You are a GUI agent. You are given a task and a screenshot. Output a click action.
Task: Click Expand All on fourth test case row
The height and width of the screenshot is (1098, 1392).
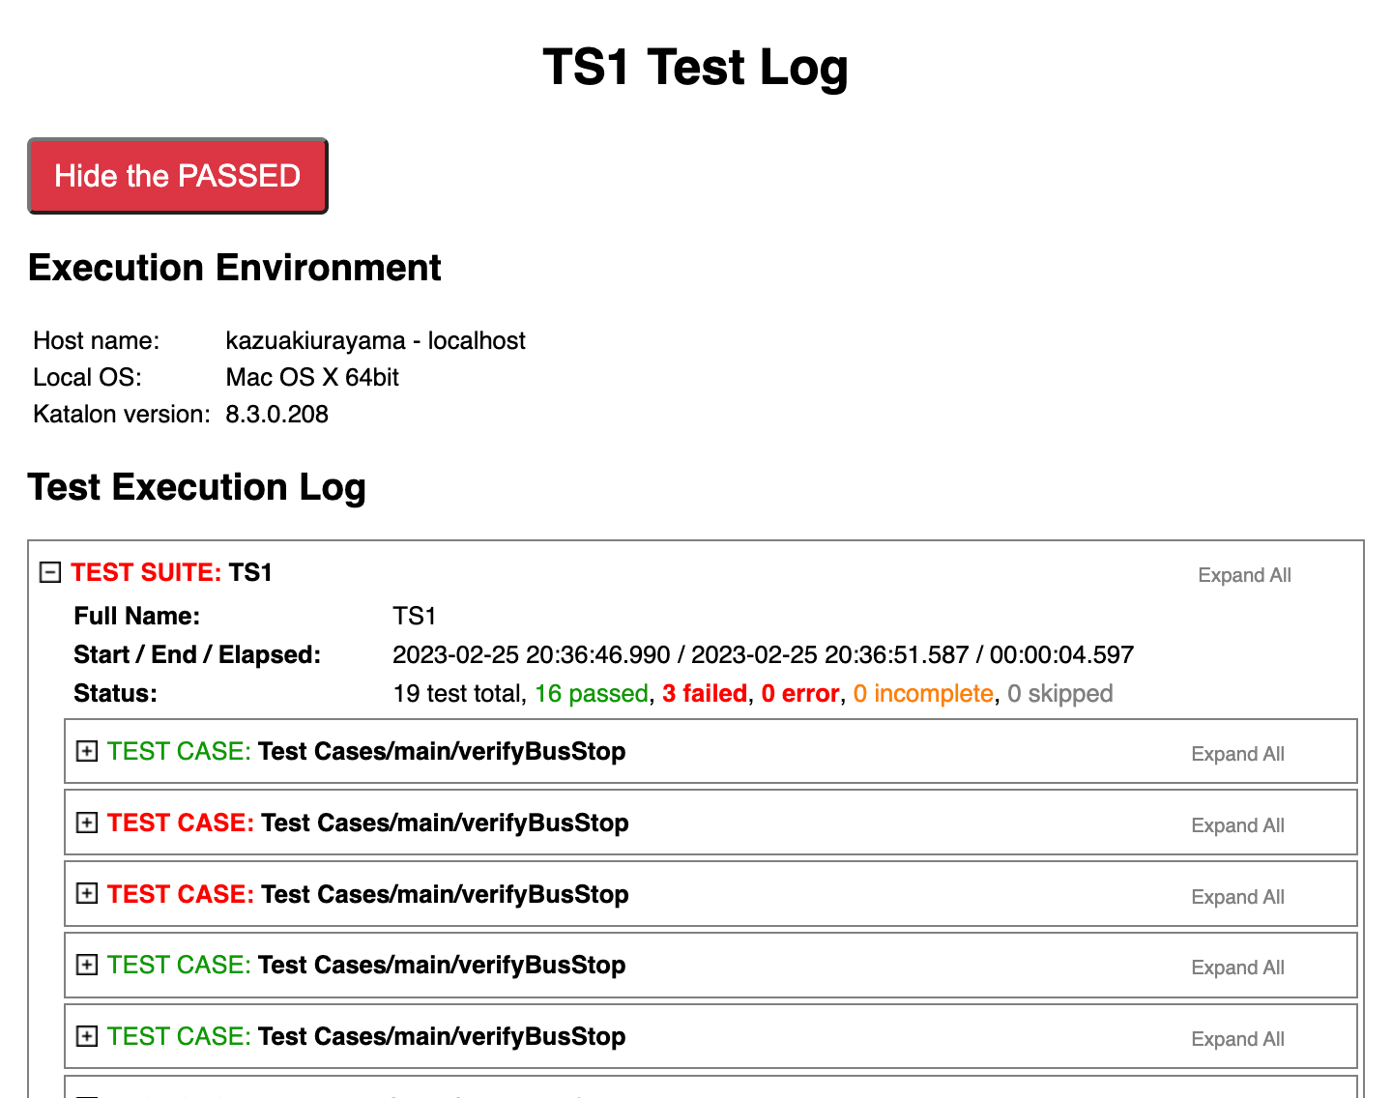point(1237,968)
